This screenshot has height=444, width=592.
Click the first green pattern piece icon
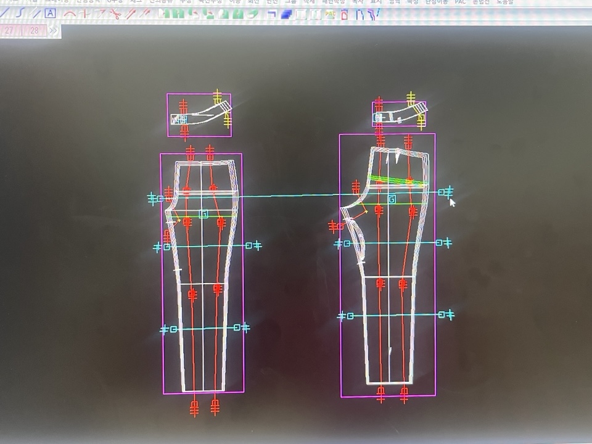point(162,14)
